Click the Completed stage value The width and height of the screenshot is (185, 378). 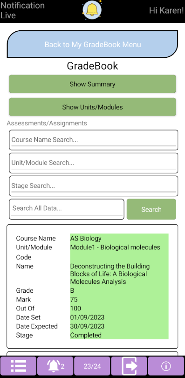86,335
